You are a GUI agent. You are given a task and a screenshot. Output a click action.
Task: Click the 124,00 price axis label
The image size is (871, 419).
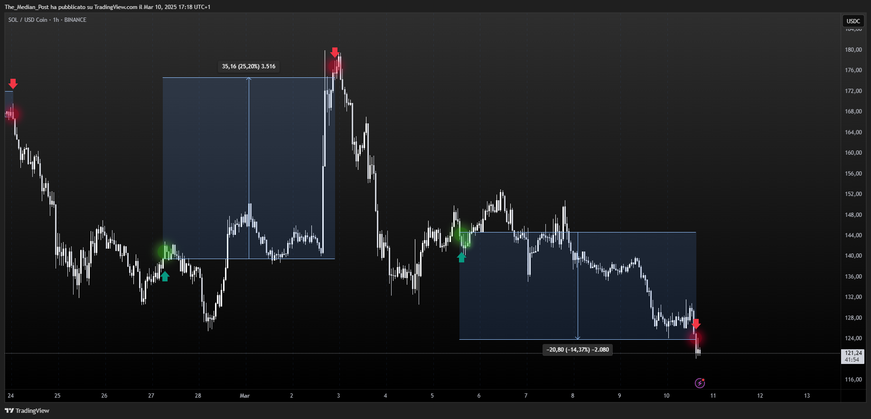tap(853, 338)
